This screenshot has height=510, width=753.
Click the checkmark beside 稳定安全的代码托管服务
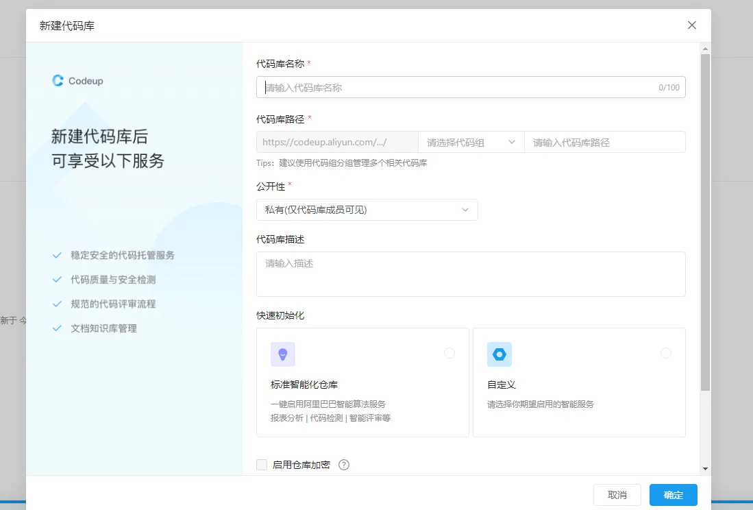click(58, 255)
